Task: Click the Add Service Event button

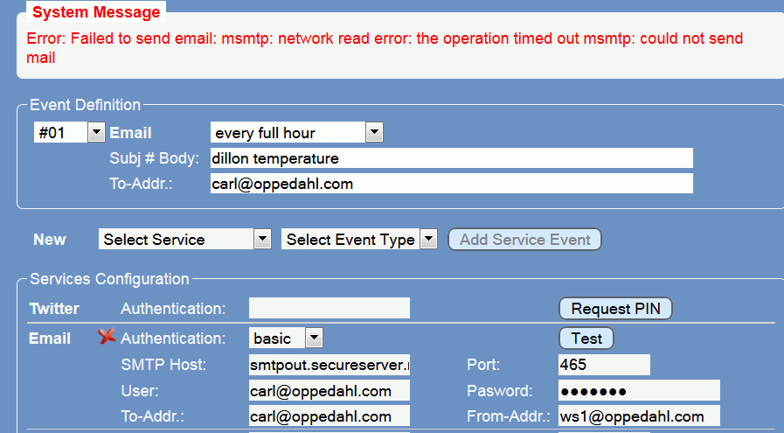Action: pos(524,240)
